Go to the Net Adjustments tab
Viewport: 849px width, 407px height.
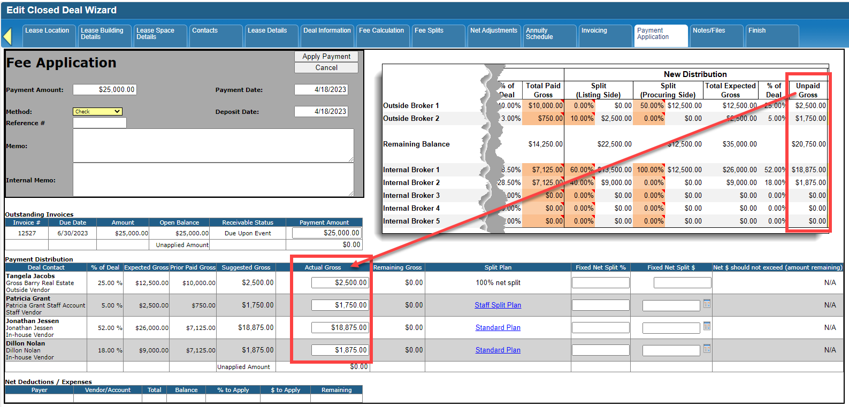tap(493, 35)
